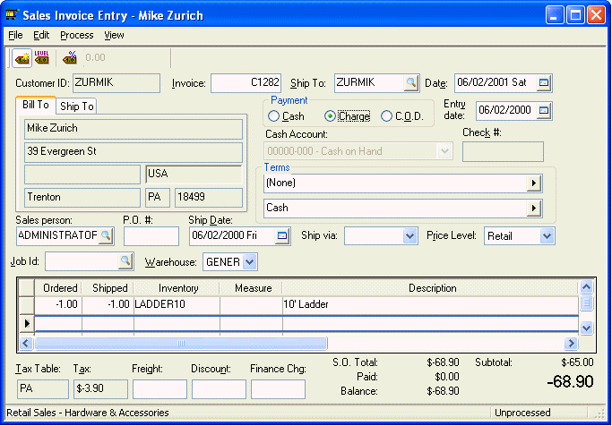Click the horizontal scrollbar thumb of the grid
Screen dimensions: 612x426
[x=181, y=344]
